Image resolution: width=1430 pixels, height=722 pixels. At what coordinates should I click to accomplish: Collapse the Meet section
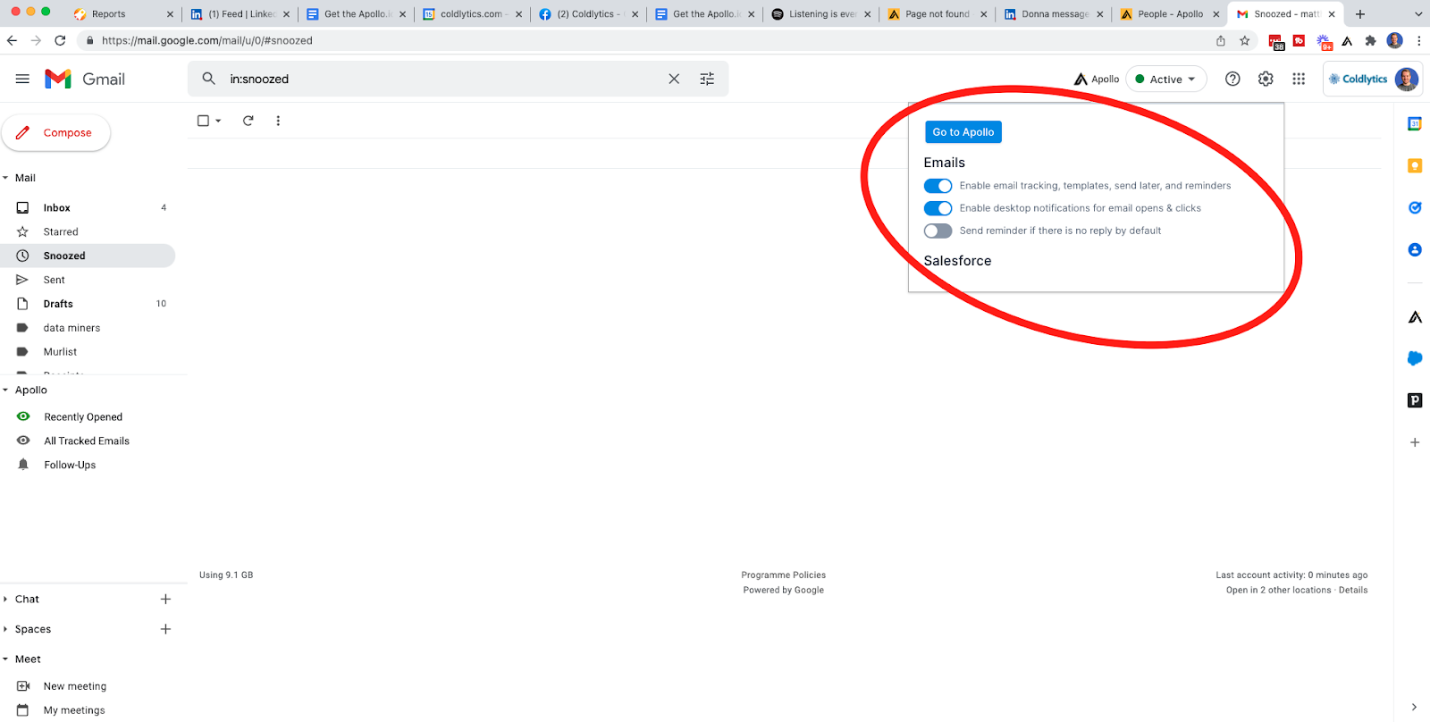pos(5,659)
